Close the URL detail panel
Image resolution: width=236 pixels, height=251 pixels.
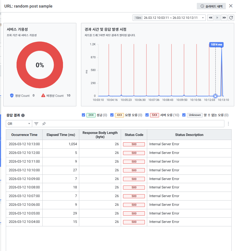[231, 6]
